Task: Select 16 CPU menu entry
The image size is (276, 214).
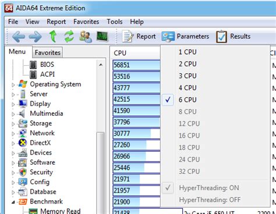Action: pyautogui.click(x=215, y=135)
